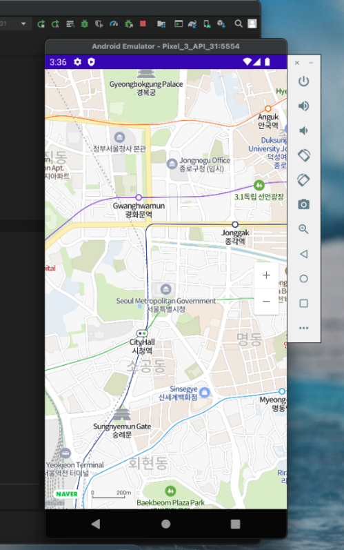Click the emulator sidebar Back triangle

point(304,254)
